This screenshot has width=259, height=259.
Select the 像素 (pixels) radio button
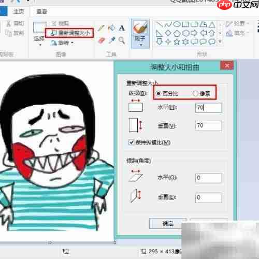(x=195, y=93)
